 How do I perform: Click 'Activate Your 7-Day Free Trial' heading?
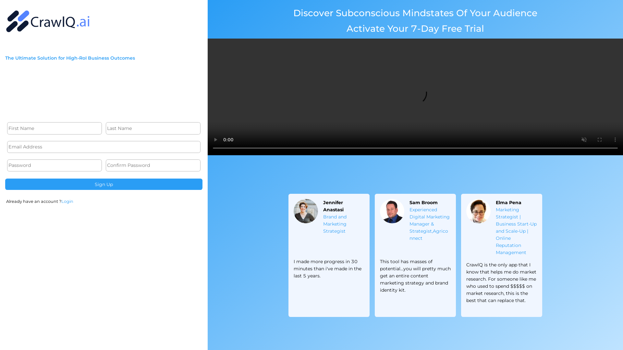coord(415,29)
